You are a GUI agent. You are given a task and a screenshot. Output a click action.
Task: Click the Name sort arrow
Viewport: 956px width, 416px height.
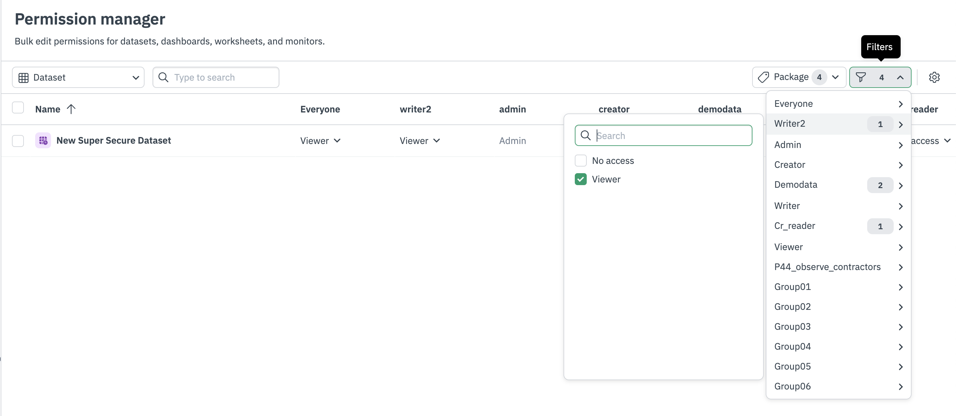pyautogui.click(x=71, y=109)
